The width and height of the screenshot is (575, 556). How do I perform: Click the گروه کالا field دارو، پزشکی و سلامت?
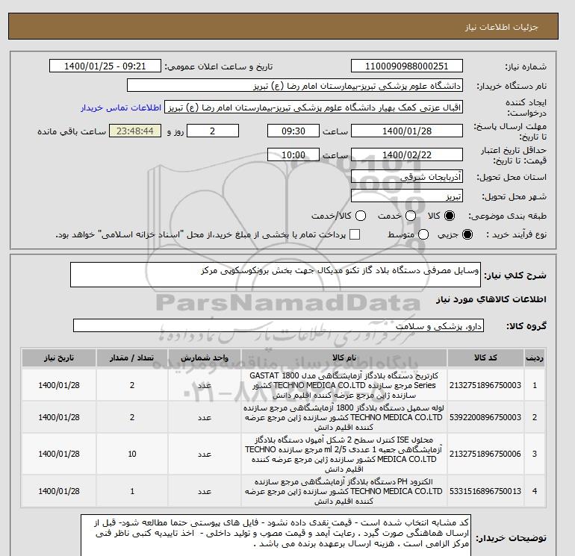279,325
